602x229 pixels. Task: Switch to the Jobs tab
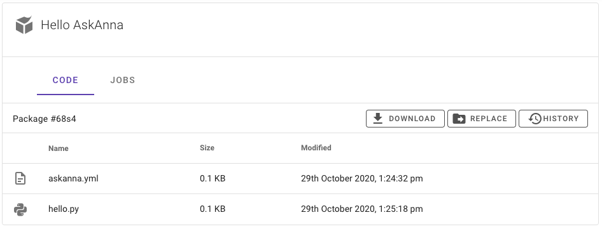click(122, 80)
